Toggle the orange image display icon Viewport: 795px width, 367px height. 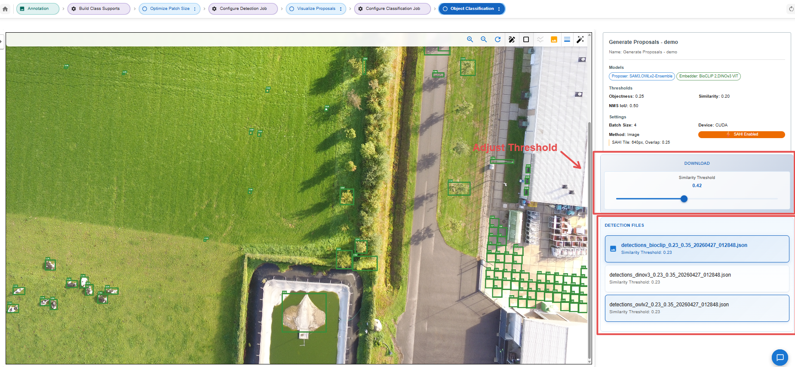point(554,39)
